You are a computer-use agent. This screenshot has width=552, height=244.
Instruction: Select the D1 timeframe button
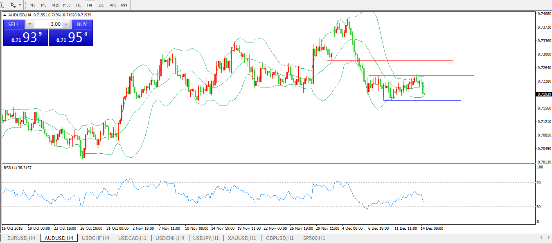101,5
